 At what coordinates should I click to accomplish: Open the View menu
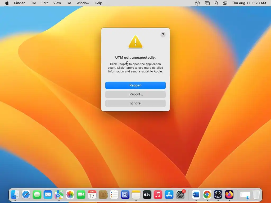(x=57, y=3)
